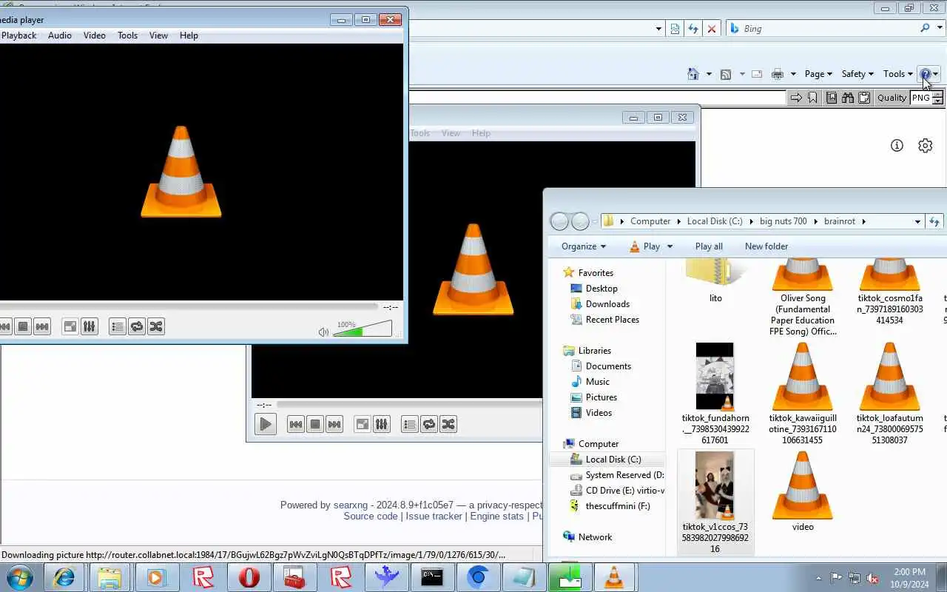
Task: Next track button in back VLC window
Action: [334, 424]
